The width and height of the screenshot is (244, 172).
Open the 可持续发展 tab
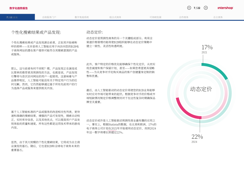(155, 17)
